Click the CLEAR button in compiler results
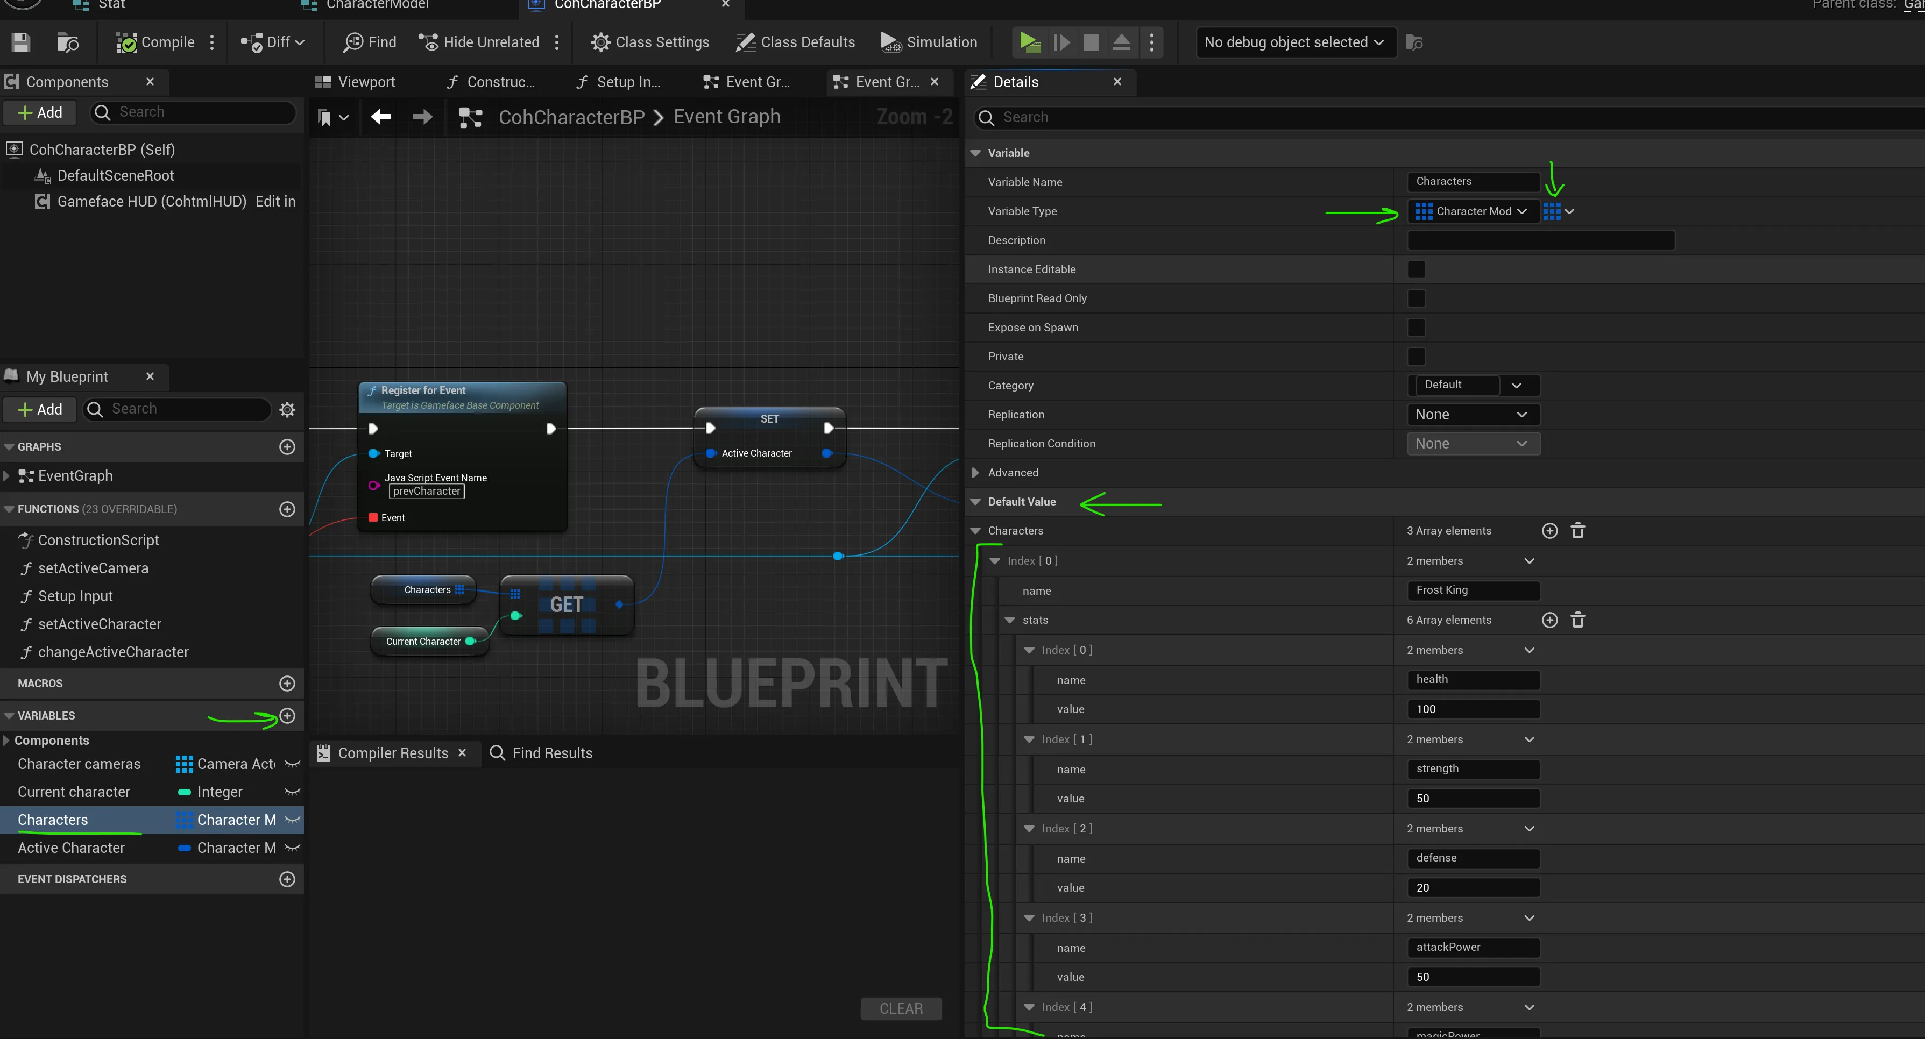1925x1039 pixels. 901,1008
